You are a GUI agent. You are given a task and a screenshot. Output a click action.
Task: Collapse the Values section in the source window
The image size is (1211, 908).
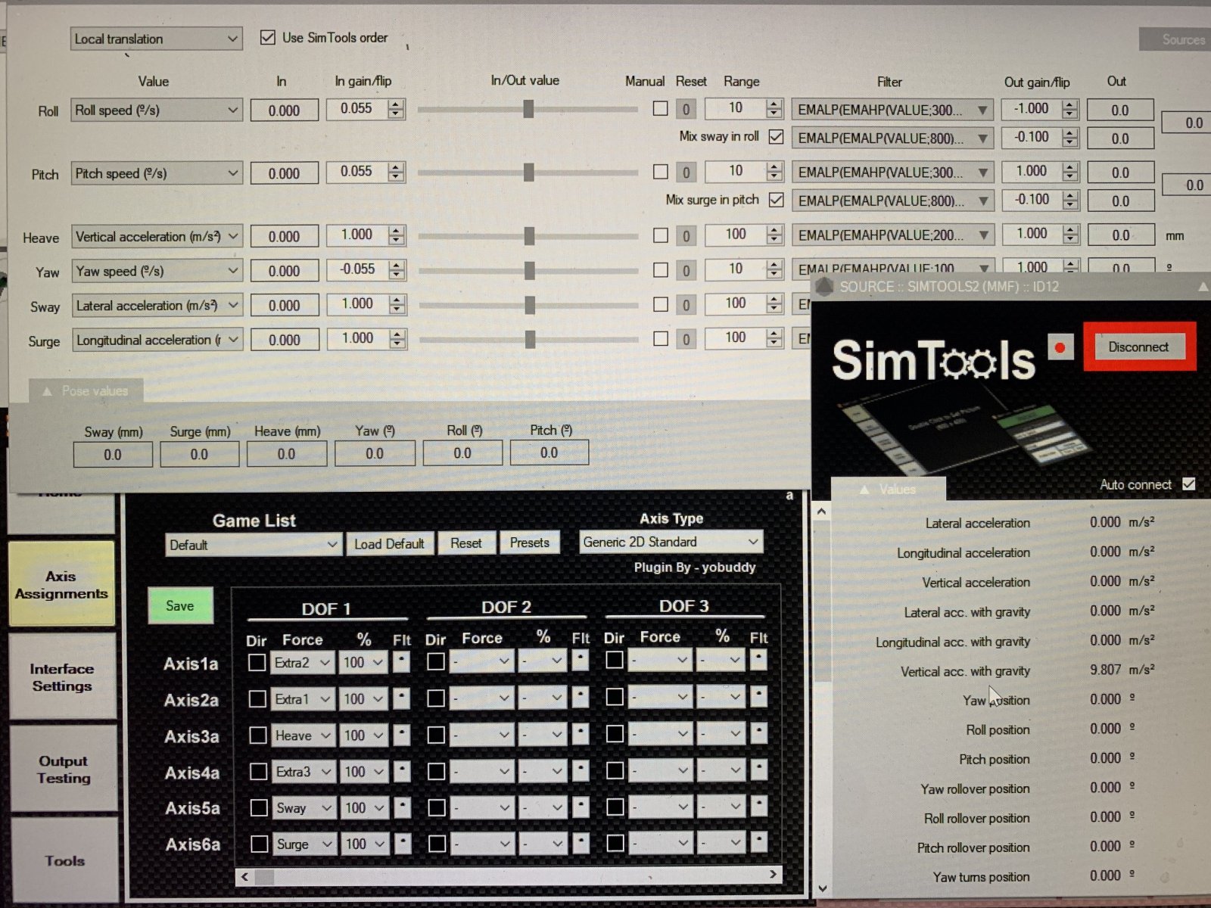tap(888, 490)
